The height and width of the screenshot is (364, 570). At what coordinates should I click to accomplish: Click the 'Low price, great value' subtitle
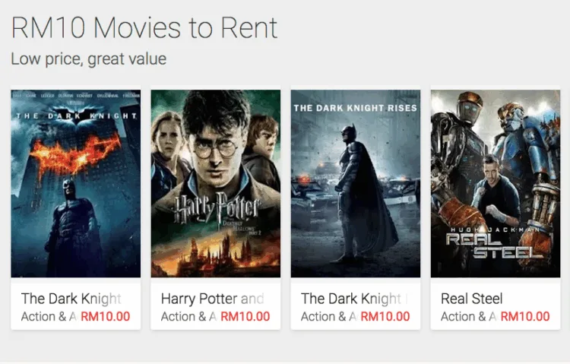[x=88, y=59]
